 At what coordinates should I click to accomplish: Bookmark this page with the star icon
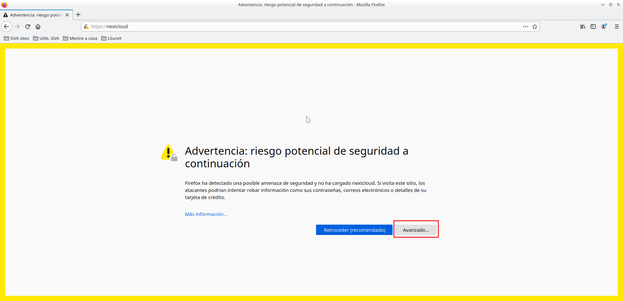(535, 27)
